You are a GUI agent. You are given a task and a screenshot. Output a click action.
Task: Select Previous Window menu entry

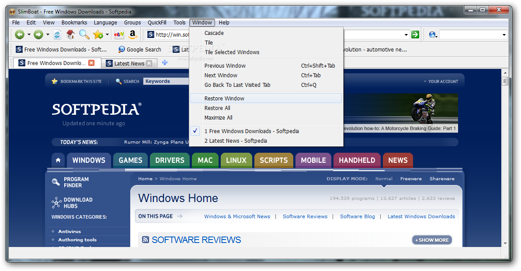click(x=266, y=65)
